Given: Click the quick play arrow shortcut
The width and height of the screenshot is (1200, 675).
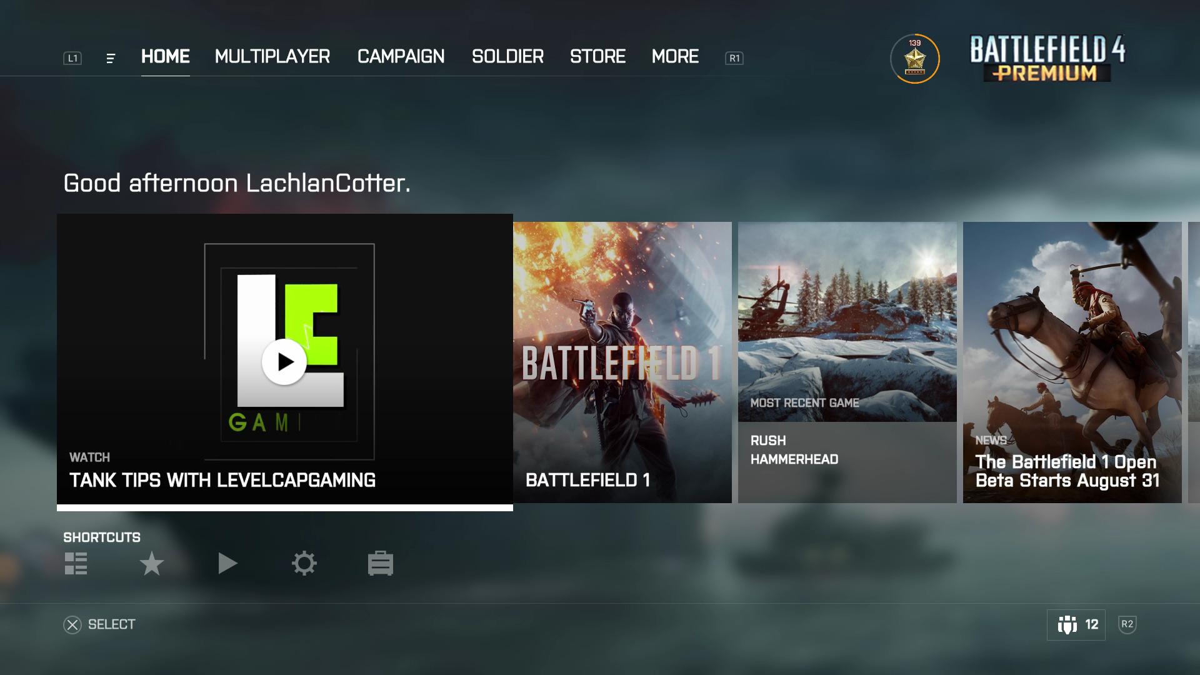Looking at the screenshot, I should 227,564.
